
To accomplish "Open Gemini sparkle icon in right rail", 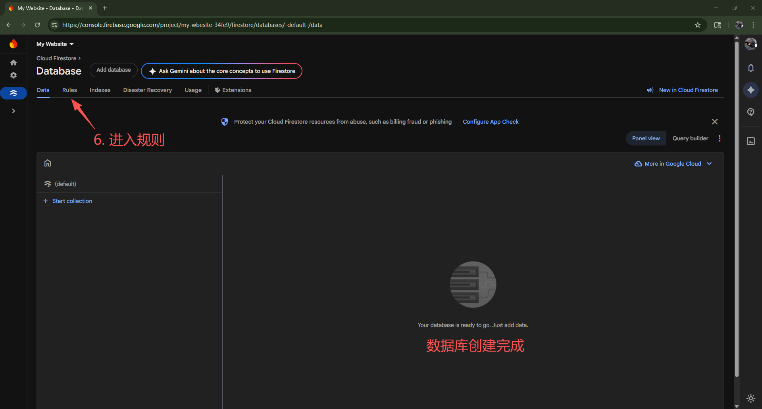I will pos(750,90).
